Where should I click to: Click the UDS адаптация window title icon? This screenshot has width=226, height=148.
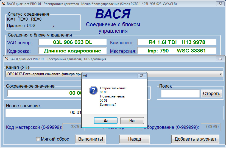[x=6, y=59]
